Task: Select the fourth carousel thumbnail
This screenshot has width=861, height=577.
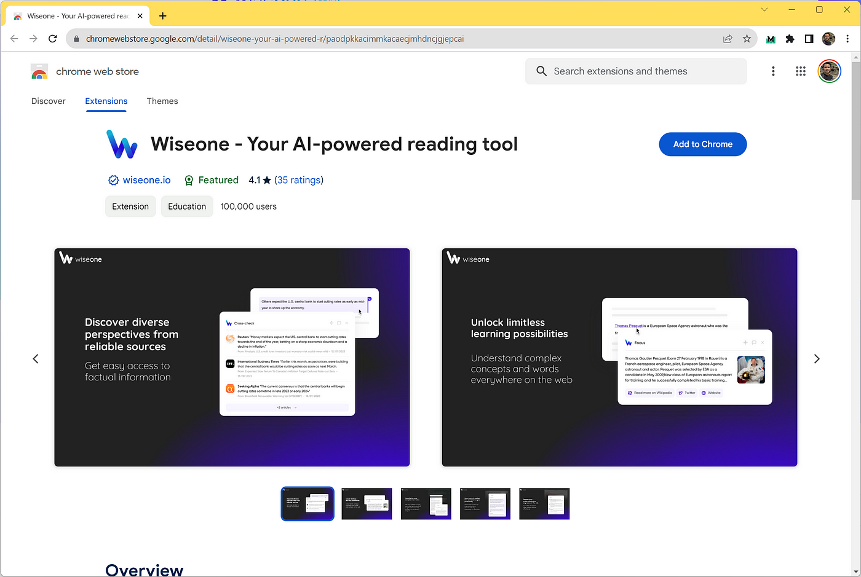Action: (485, 504)
